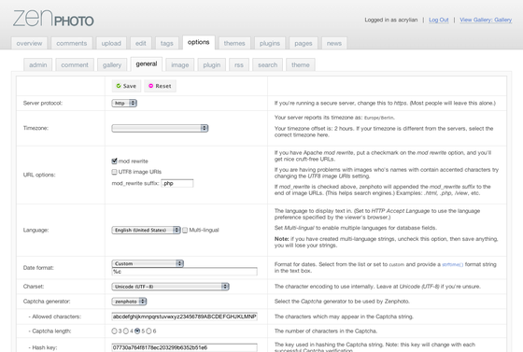Open the Language dropdown

146,231
